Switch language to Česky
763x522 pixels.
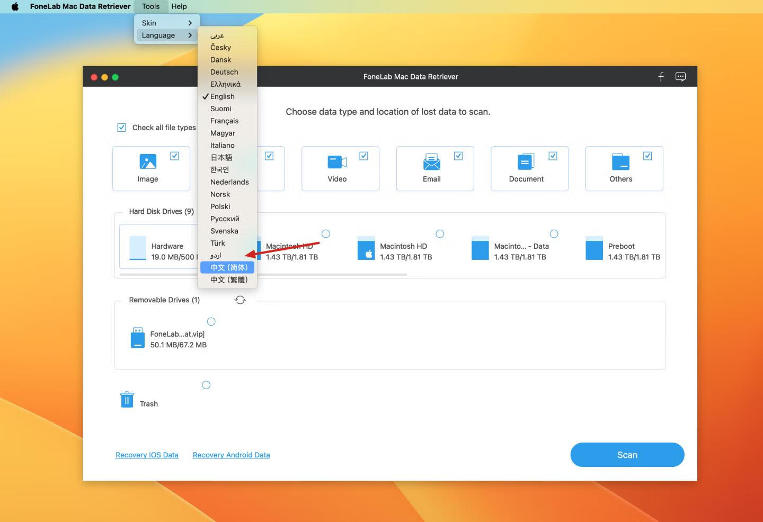(x=227, y=47)
